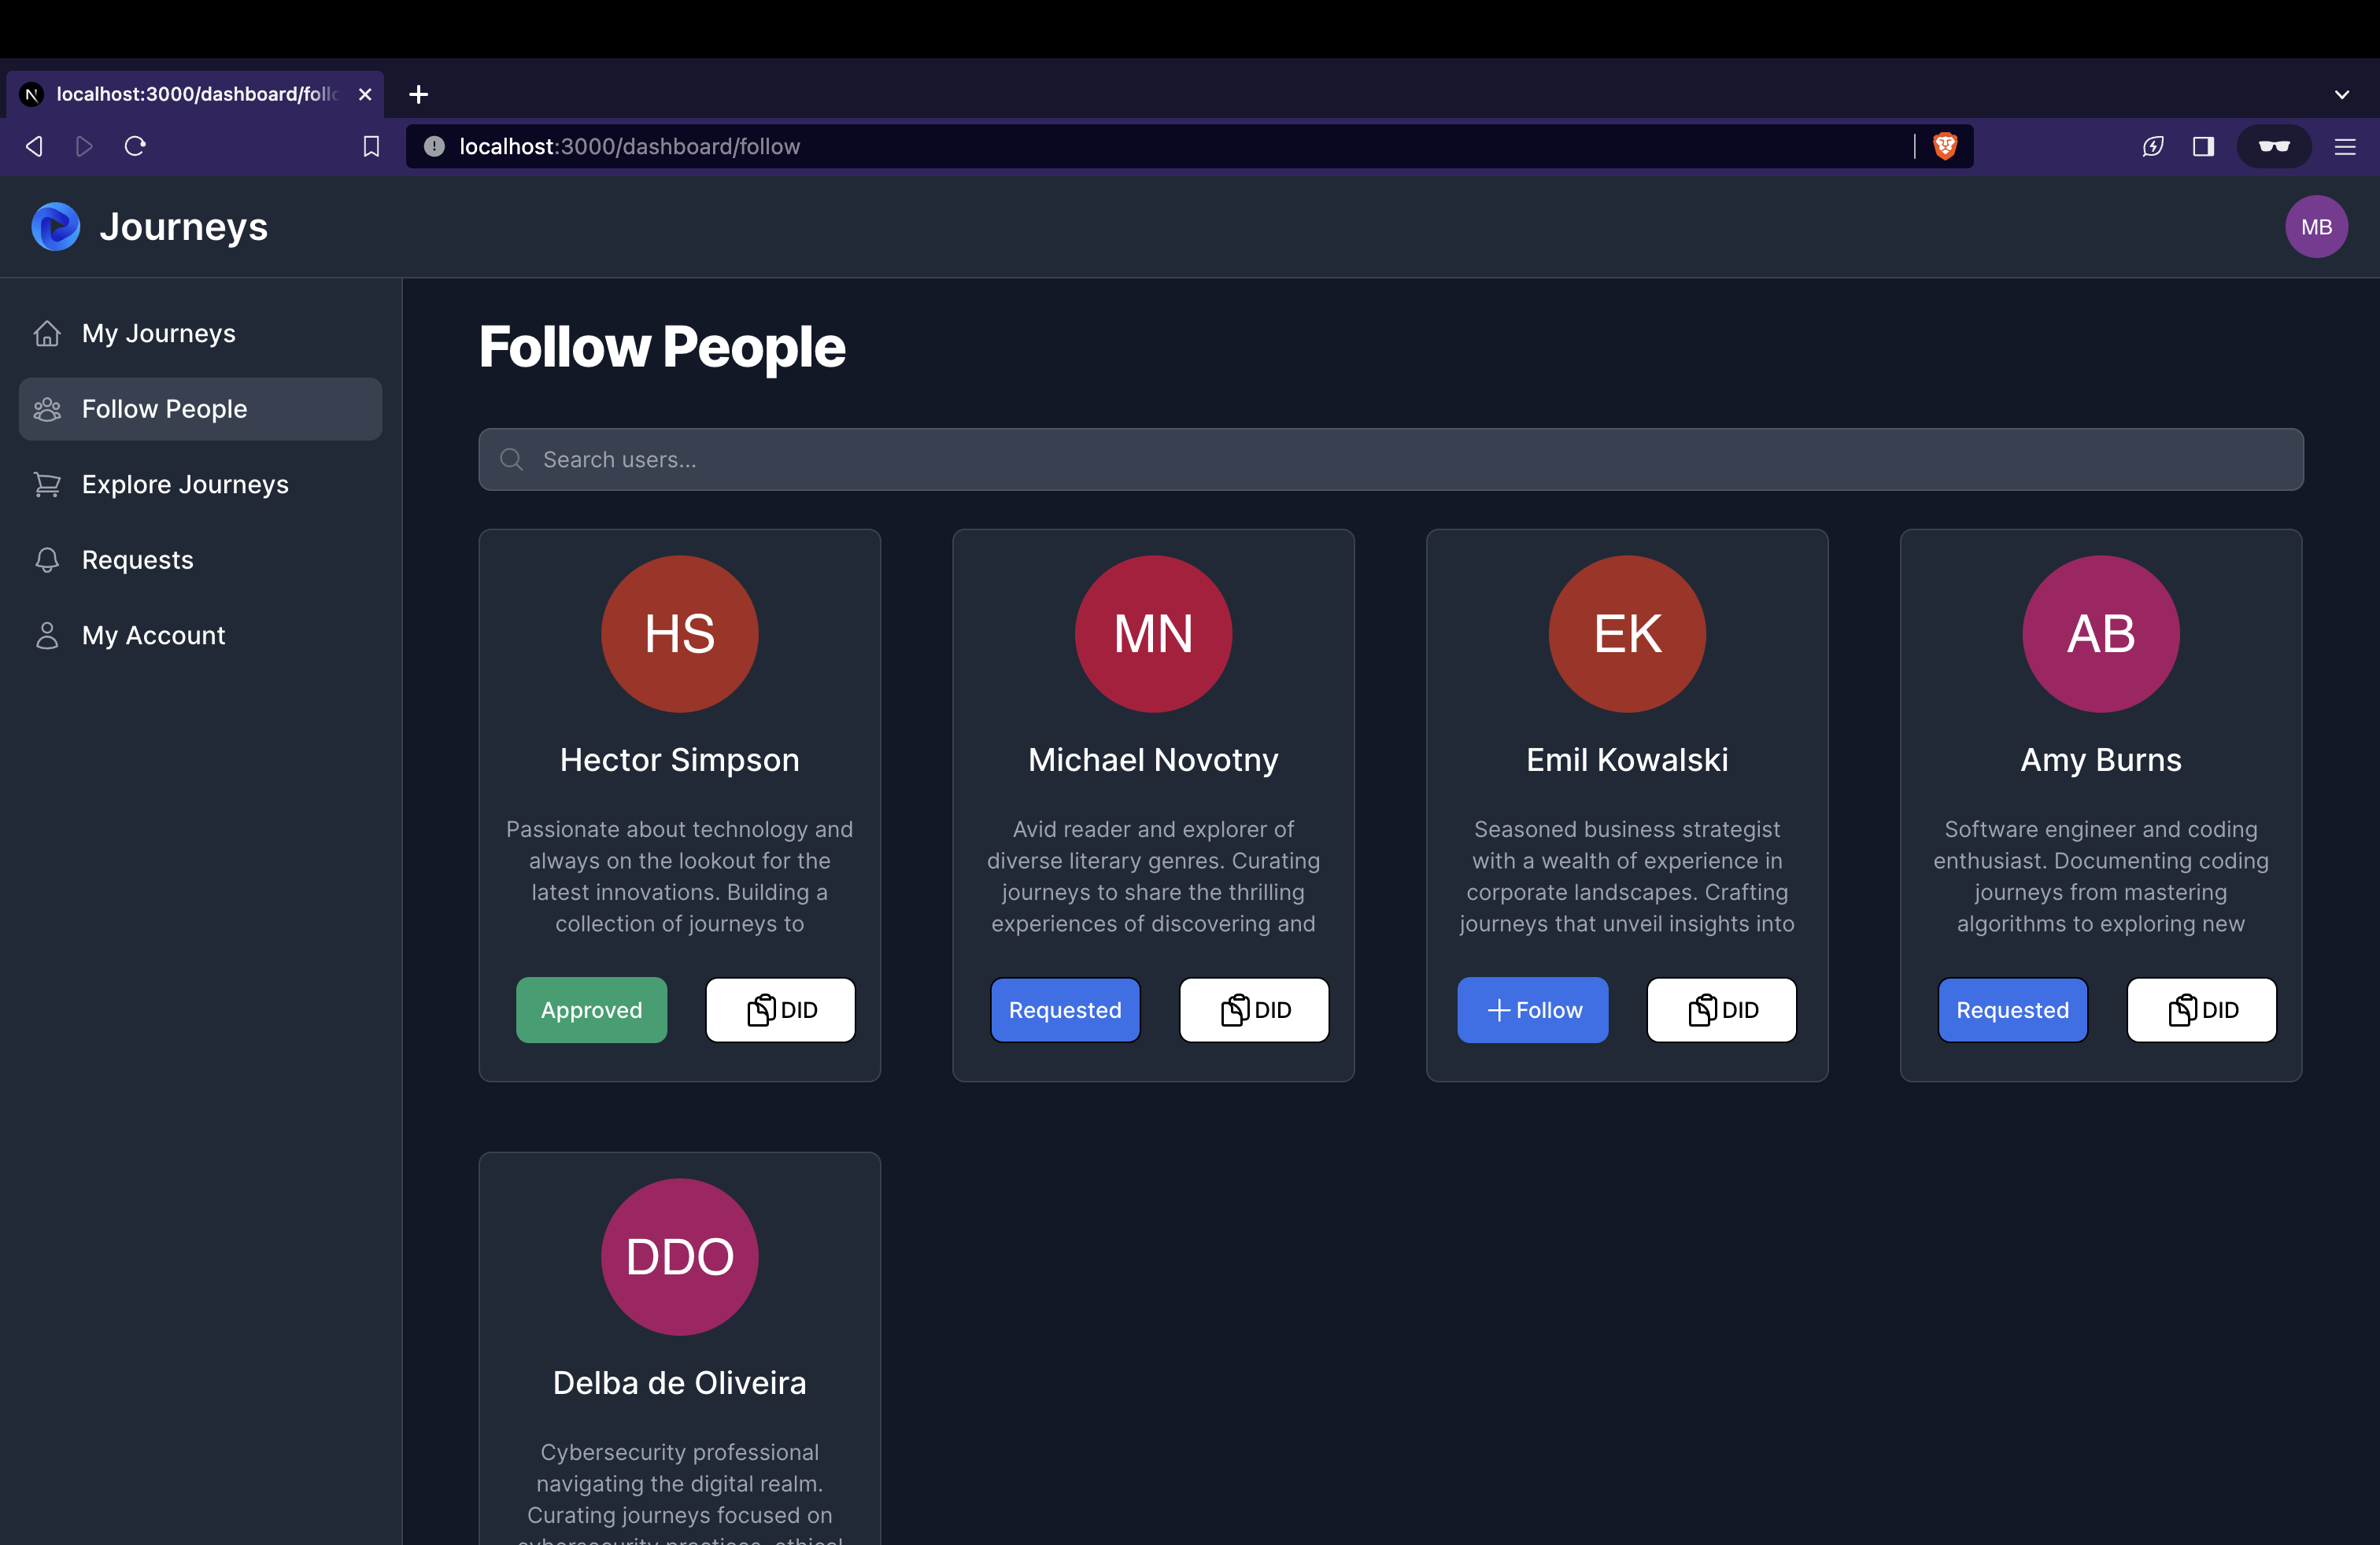Screen dimensions: 2380x1545
Task: Click the Search users field
Action: 1390,459
